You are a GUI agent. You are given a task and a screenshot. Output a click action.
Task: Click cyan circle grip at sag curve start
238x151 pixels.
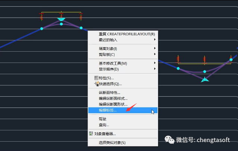pyautogui.click(x=178, y=68)
